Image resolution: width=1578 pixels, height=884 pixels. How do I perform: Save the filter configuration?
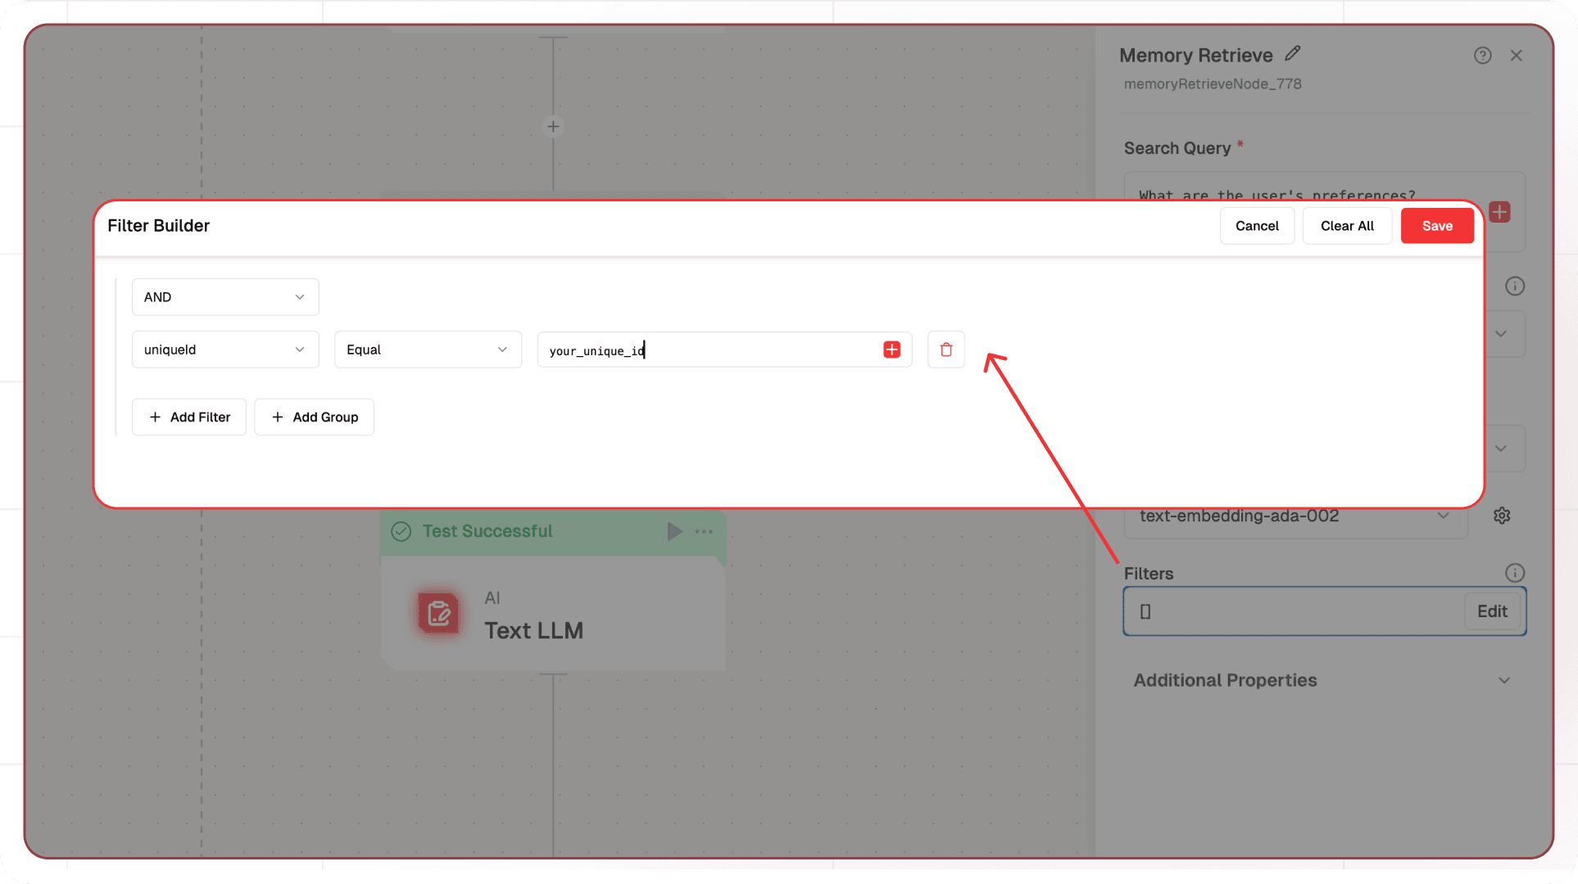[1436, 226]
